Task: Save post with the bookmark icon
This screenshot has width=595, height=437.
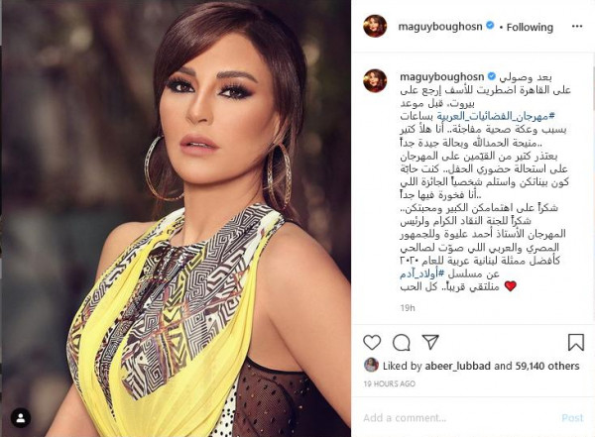Action: point(575,342)
